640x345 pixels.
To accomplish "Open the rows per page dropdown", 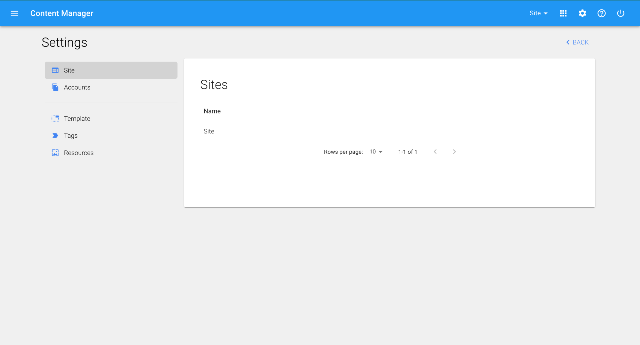I will [376, 152].
